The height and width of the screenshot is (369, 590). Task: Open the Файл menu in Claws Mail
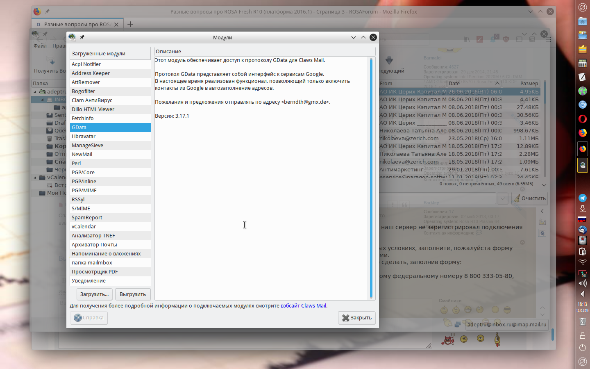point(40,46)
